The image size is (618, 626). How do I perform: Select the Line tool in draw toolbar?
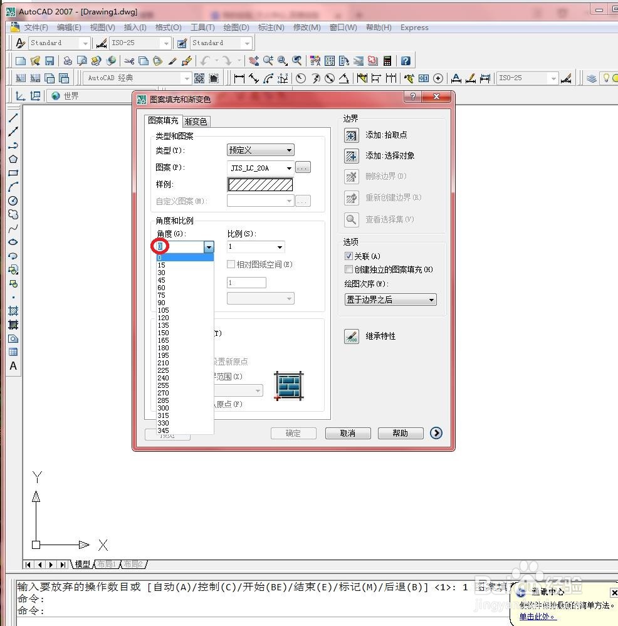tap(13, 118)
